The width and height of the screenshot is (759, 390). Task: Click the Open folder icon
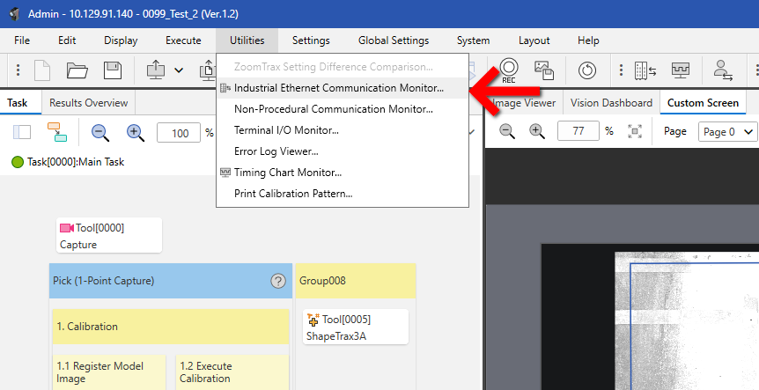point(77,70)
